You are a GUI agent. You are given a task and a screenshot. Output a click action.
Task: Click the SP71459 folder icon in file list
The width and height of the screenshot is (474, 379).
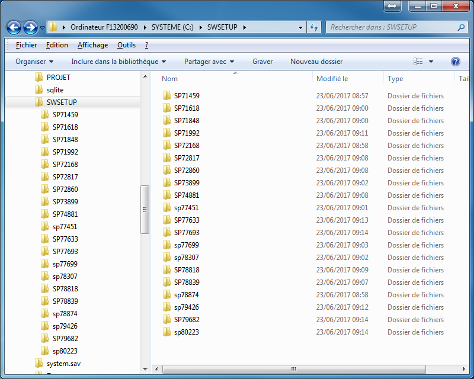(x=166, y=95)
